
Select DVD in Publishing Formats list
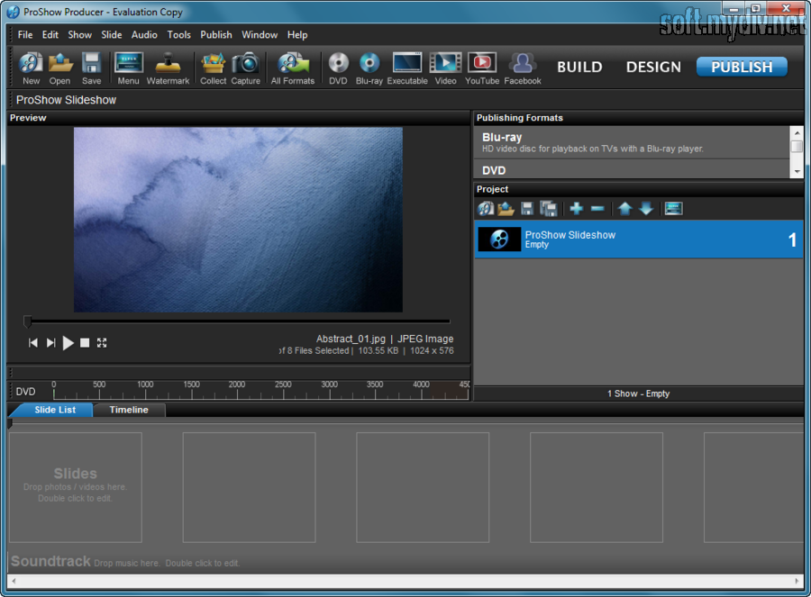[632, 169]
